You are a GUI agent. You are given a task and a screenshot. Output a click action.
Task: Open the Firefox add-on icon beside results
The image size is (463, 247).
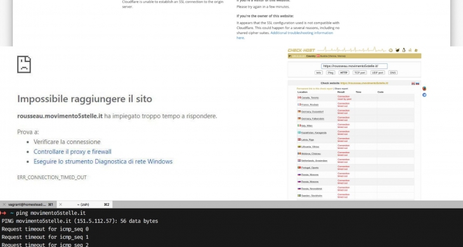click(x=424, y=89)
